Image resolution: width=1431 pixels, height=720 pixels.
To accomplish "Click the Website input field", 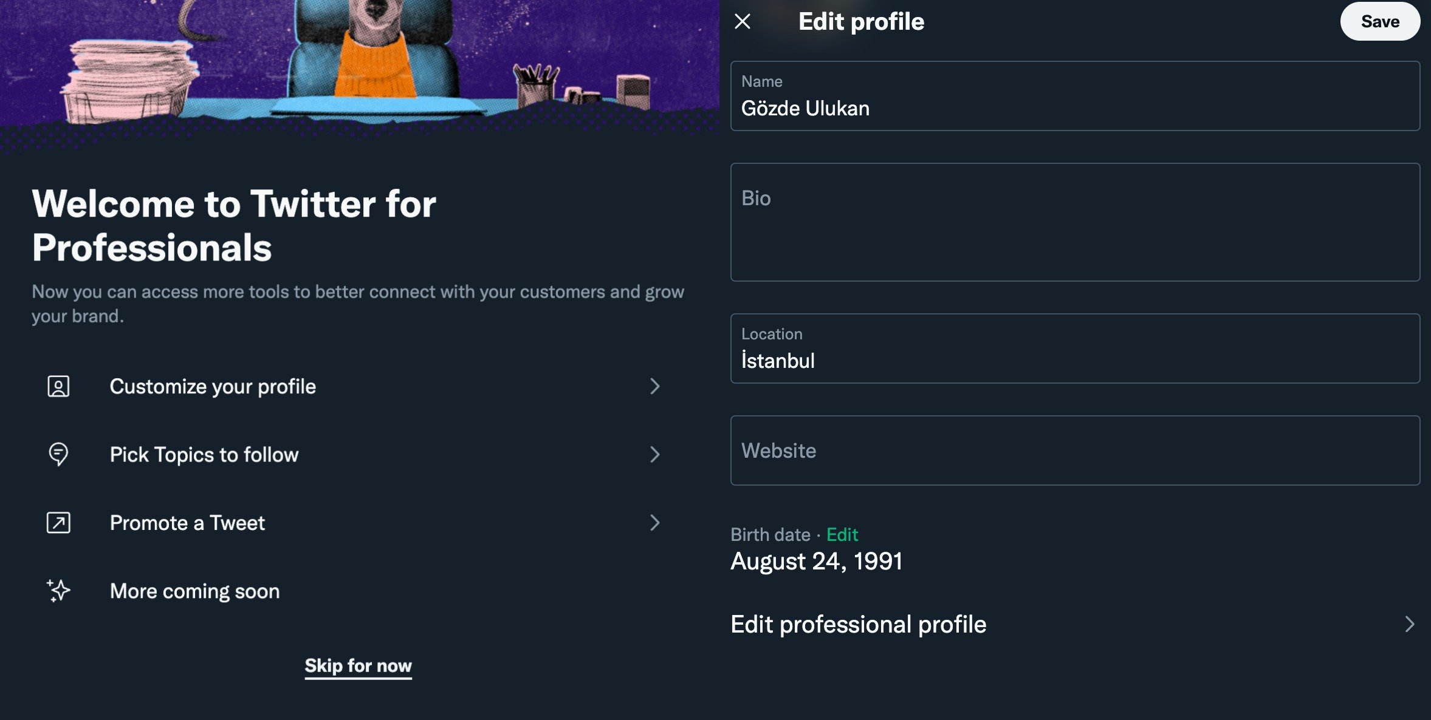I will pos(1074,450).
